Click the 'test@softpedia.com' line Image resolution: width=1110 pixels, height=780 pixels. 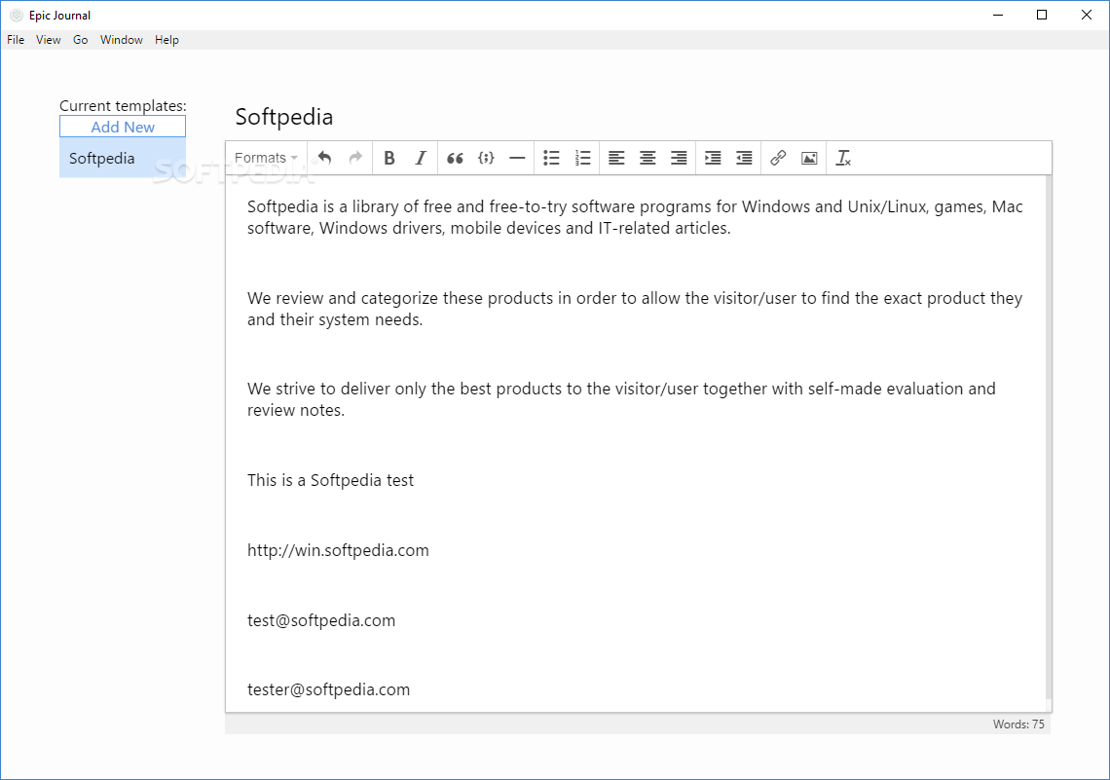pos(320,620)
